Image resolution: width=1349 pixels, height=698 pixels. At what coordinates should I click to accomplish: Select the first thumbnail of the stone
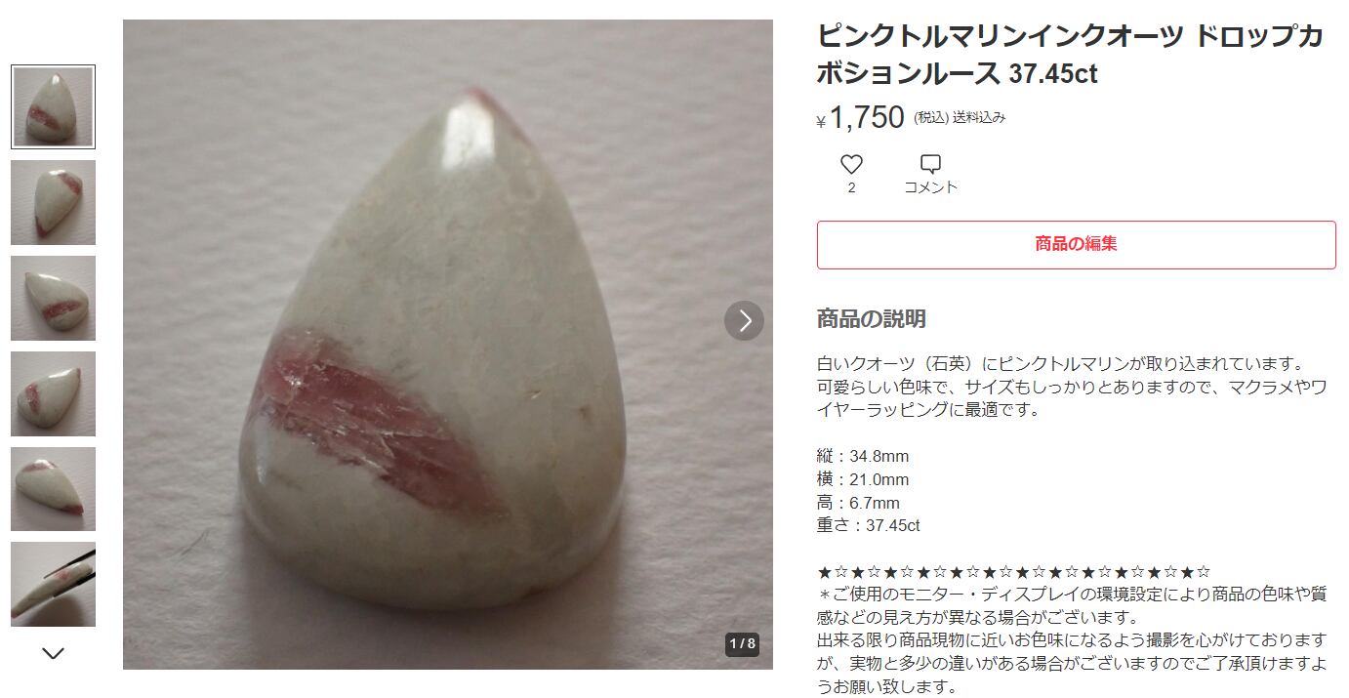[x=54, y=107]
